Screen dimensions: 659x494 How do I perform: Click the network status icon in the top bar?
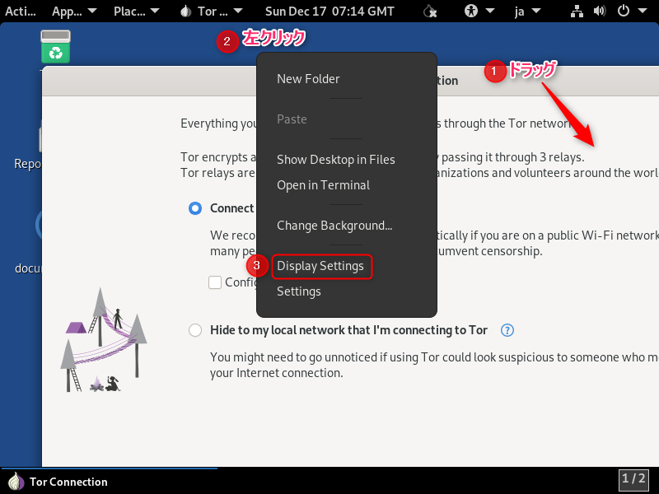tap(577, 11)
